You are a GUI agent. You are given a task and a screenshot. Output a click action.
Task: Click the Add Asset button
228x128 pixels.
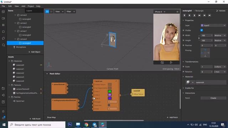[x=35, y=119]
